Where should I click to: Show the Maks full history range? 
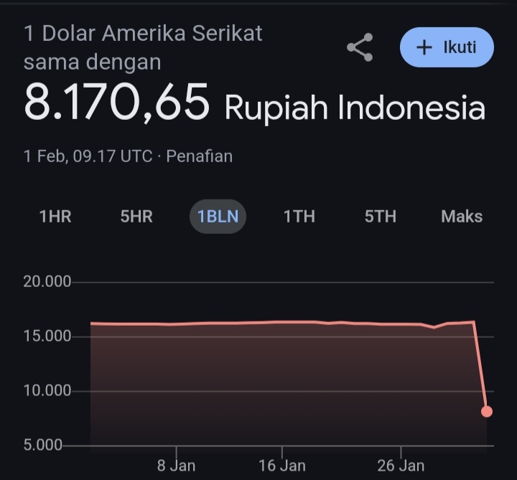point(462,217)
